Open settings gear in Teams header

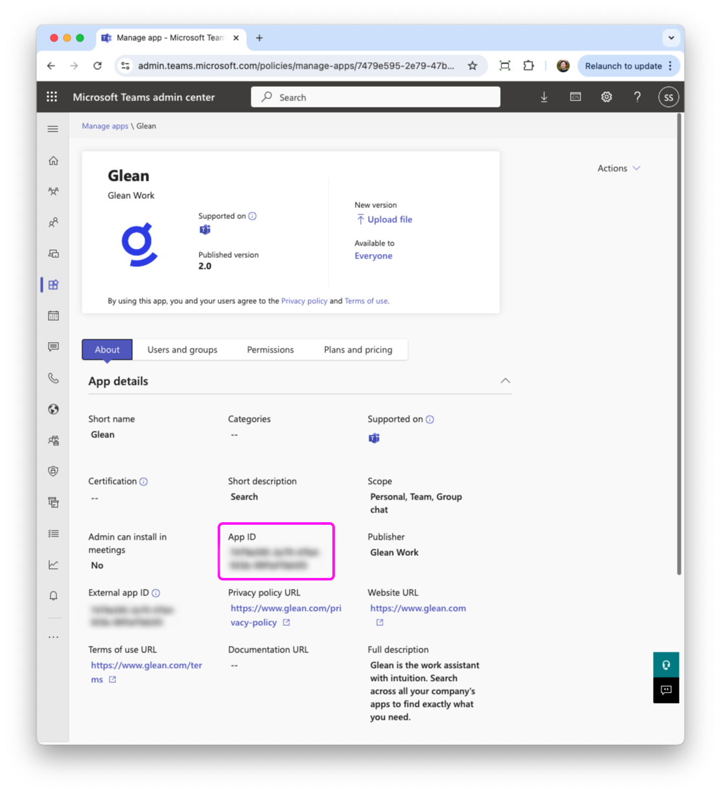click(x=606, y=97)
